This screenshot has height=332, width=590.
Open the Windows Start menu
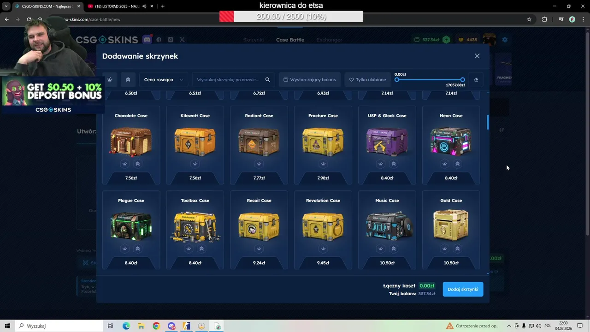coord(7,326)
